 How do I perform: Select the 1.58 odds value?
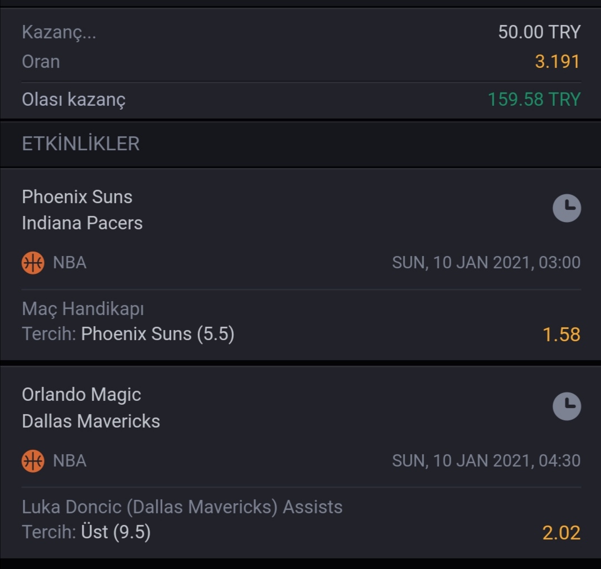561,335
